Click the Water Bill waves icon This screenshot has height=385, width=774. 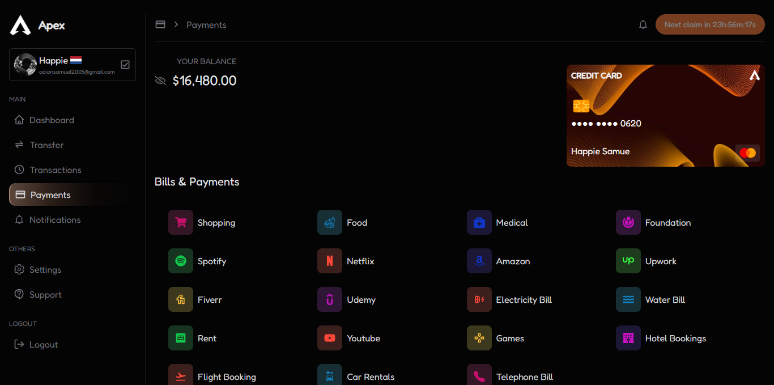coord(628,299)
